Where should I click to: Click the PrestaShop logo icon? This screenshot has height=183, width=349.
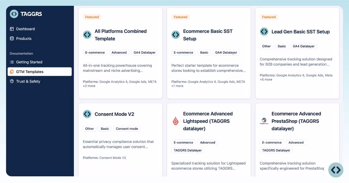coord(264,121)
